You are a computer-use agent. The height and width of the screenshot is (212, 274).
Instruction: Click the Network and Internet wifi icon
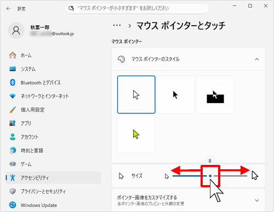point(13,96)
